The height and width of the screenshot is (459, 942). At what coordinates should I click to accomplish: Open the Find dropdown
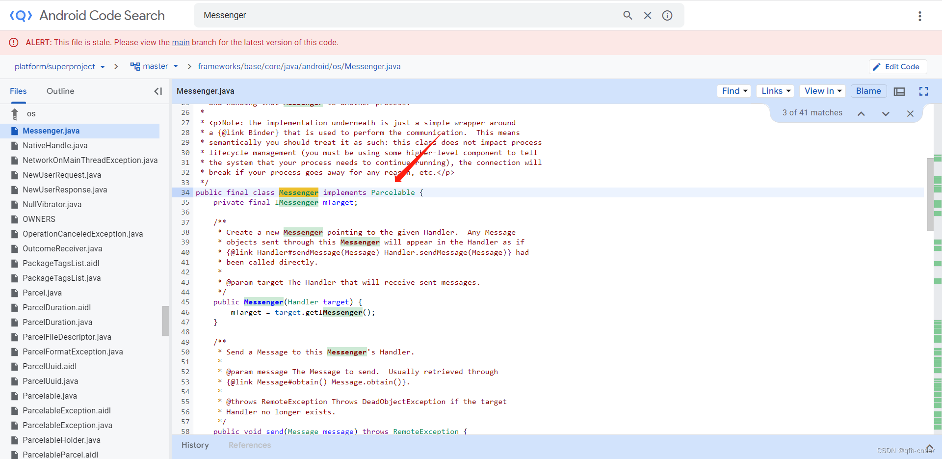[x=734, y=91]
